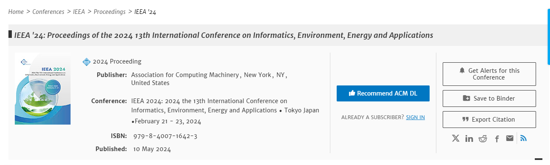550x165 pixels.
Task: Get Alerts for this Conference
Action: click(489, 74)
